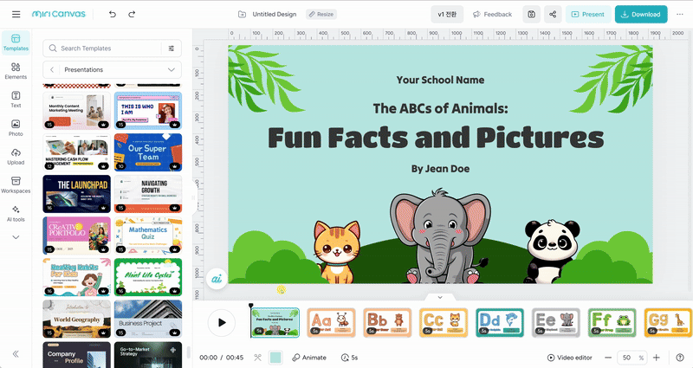Switch to Video editor mode
Viewport: 693px width, 368px height.
click(x=569, y=358)
